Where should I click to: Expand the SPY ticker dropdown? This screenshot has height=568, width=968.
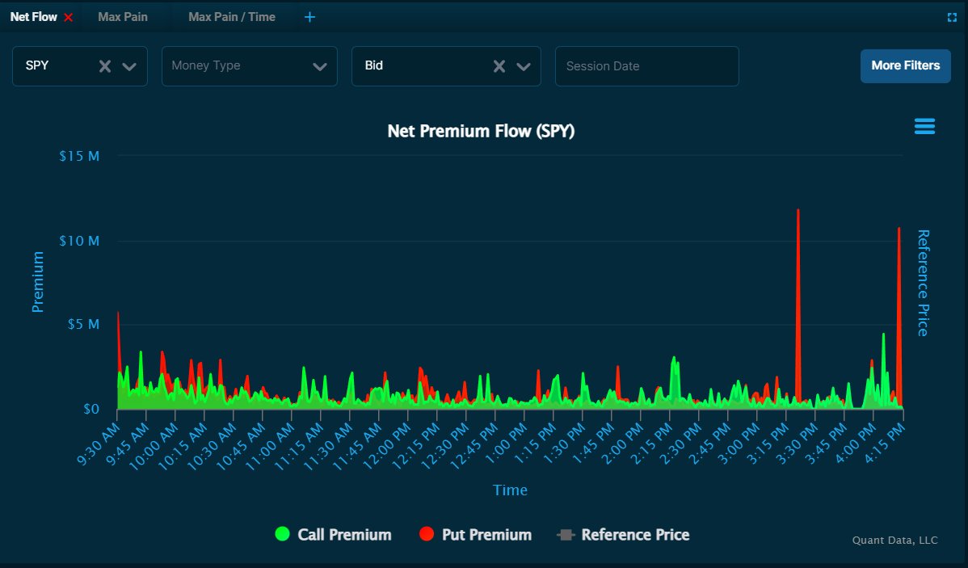pos(128,66)
